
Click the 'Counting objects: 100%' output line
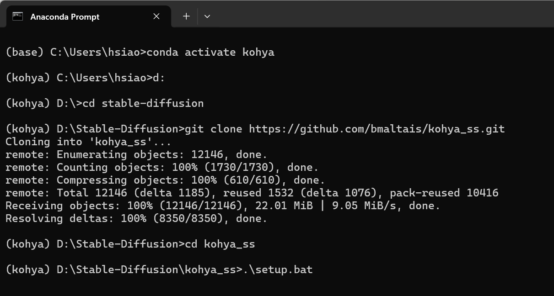(162, 167)
